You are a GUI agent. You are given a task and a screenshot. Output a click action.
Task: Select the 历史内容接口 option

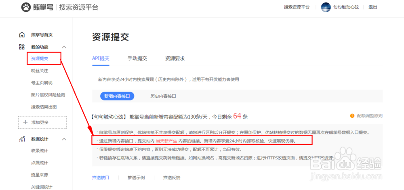163,96
